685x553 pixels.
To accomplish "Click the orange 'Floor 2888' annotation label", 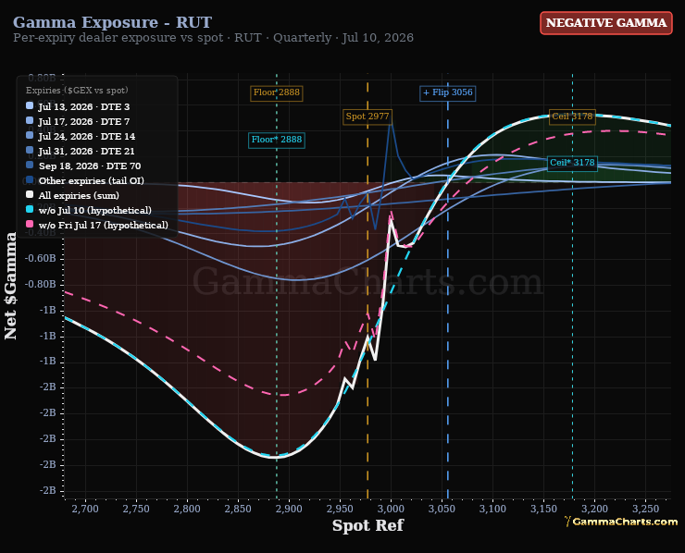I will click(277, 92).
